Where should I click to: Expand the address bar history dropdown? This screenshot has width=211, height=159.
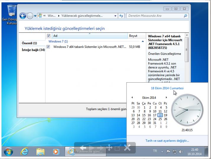pos(115,16)
